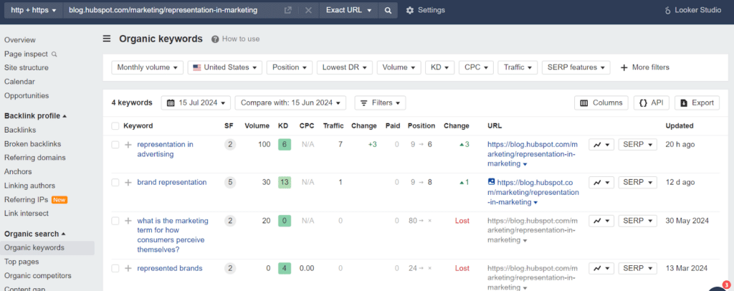Click the Page inspect search icon

[54, 54]
